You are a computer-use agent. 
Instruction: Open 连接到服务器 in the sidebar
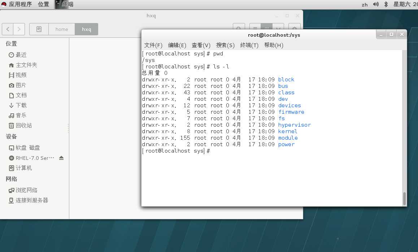pyautogui.click(x=31, y=201)
